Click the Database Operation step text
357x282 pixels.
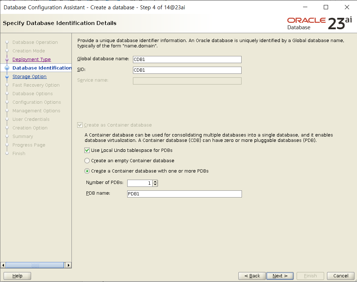click(35, 42)
